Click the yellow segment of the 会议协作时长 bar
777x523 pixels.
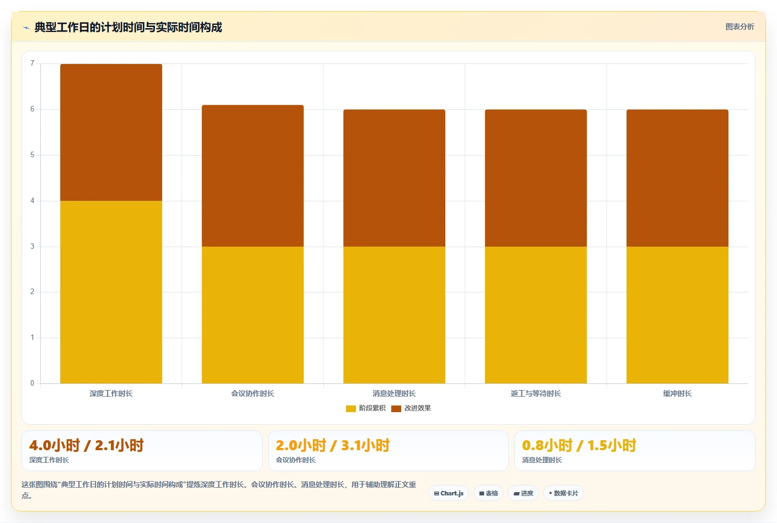click(x=253, y=315)
